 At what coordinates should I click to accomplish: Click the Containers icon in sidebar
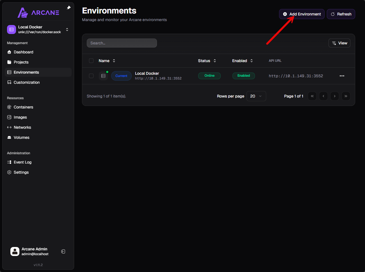pos(9,107)
